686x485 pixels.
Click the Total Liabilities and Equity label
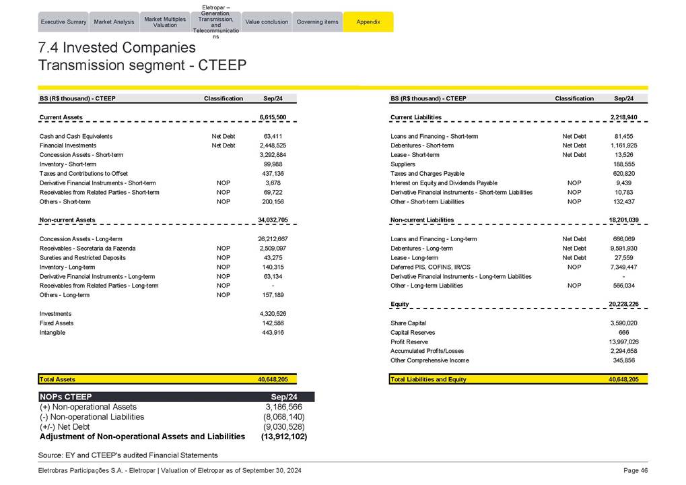(428, 379)
